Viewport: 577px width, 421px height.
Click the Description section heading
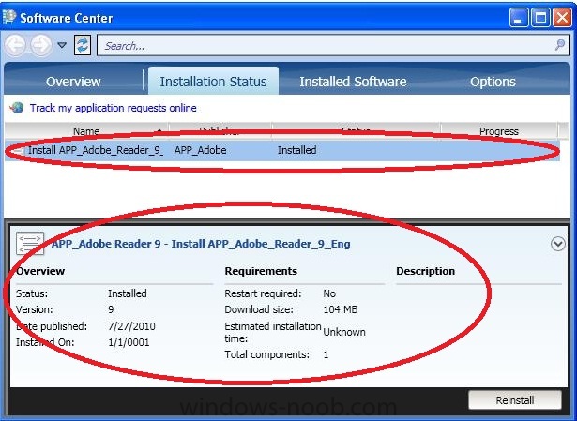coord(425,271)
